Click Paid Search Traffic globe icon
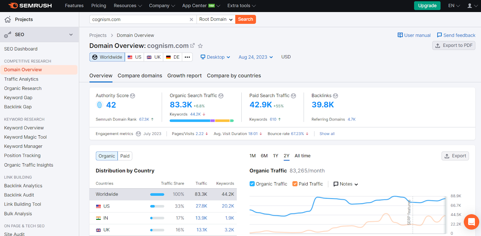Screen dimensions: 481x236 pyautogui.click(x=293, y=96)
